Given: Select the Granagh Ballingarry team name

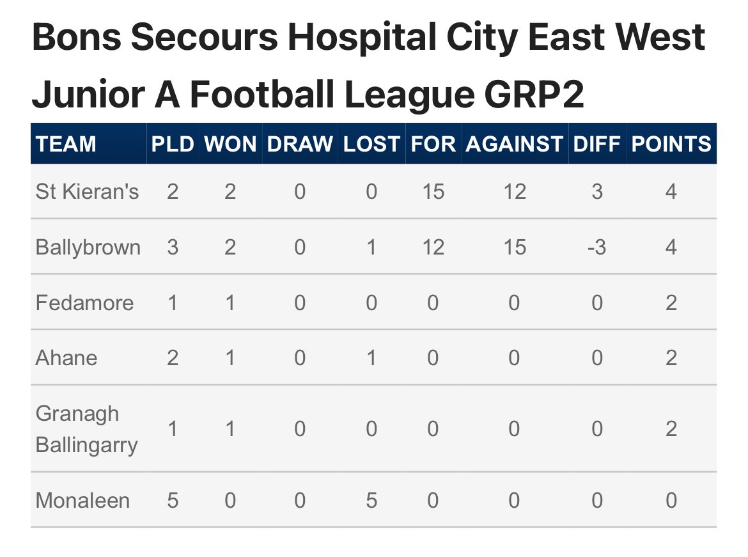Looking at the screenshot, I should 86,428.
